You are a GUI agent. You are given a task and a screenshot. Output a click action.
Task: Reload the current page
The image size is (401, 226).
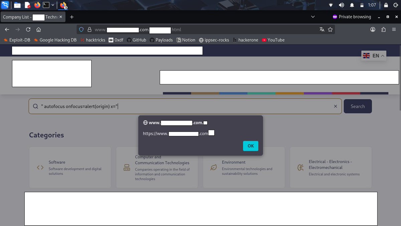click(x=28, y=29)
